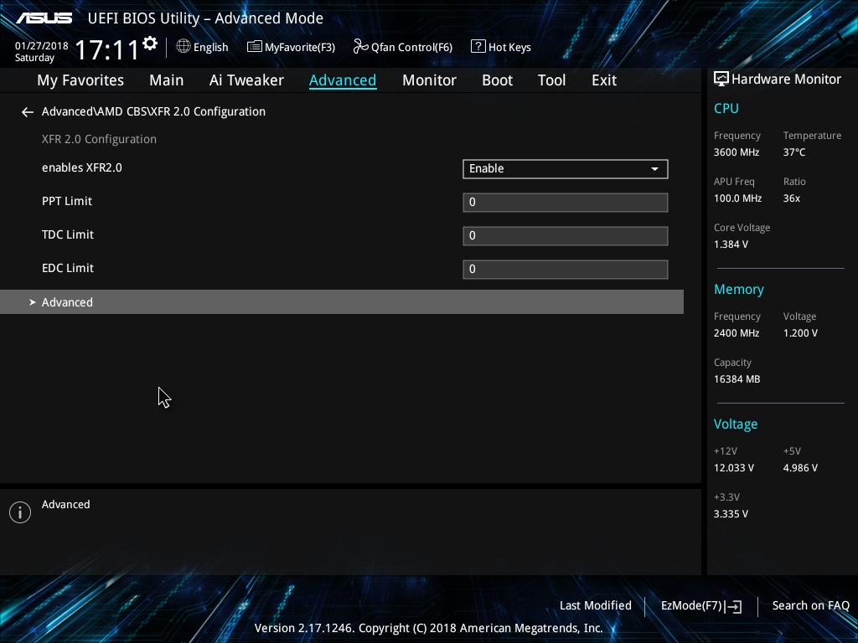Screen dimensions: 858x643
Task: Click the MyFavorite list icon
Action: (255, 47)
